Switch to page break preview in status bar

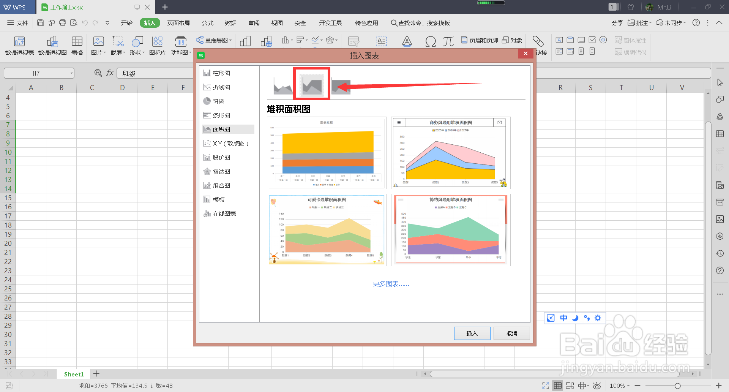point(570,386)
